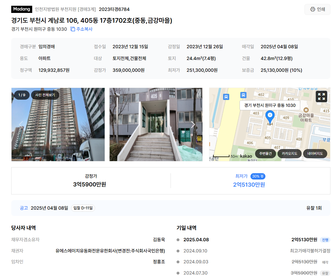This screenshot has width=333, height=276.
Task: Click the minimum price 251,300,000원
Action: [202, 70]
